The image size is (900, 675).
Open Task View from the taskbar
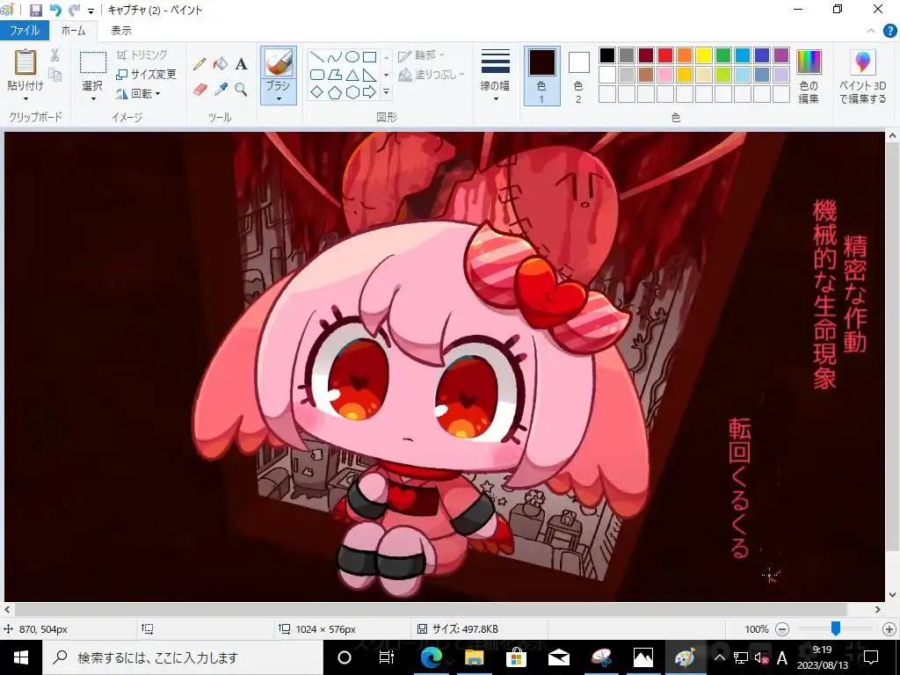coord(387,657)
